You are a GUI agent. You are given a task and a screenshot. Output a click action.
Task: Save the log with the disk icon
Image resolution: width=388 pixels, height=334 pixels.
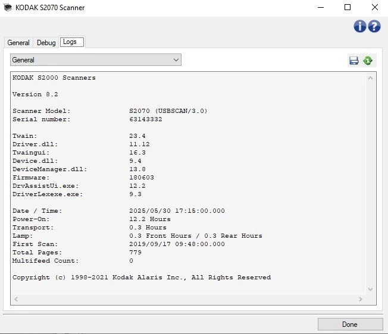[x=354, y=61]
